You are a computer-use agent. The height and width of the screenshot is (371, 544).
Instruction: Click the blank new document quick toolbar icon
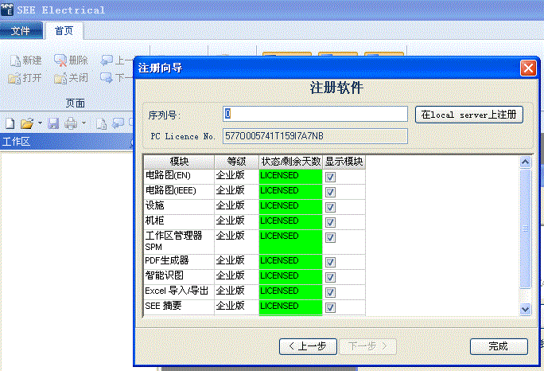pos(10,123)
